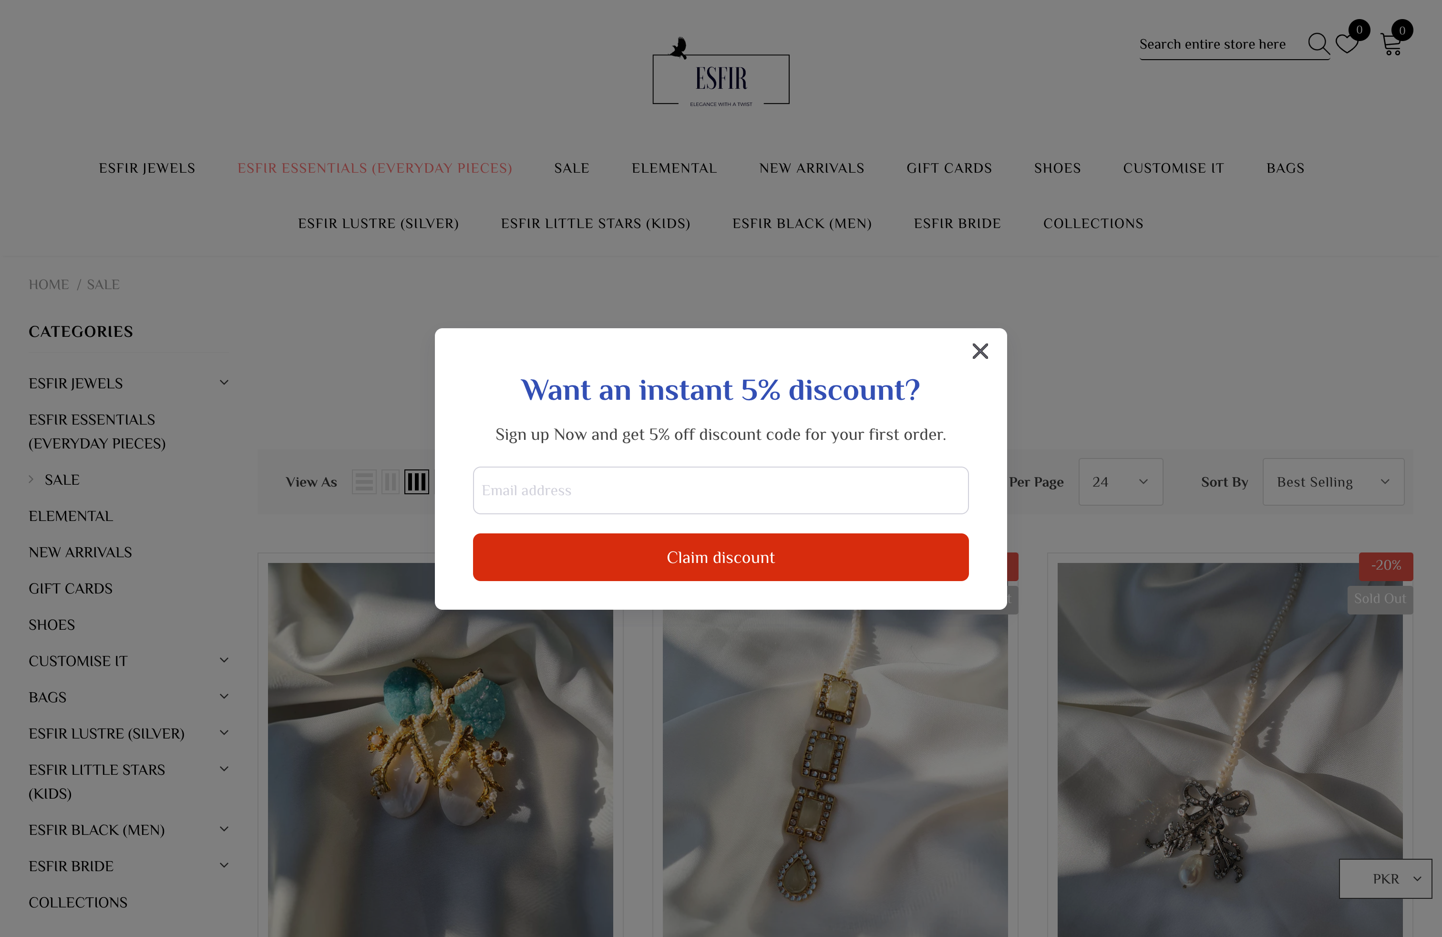This screenshot has height=937, width=1442.
Task: Select the three-column grid view icon
Action: (416, 482)
